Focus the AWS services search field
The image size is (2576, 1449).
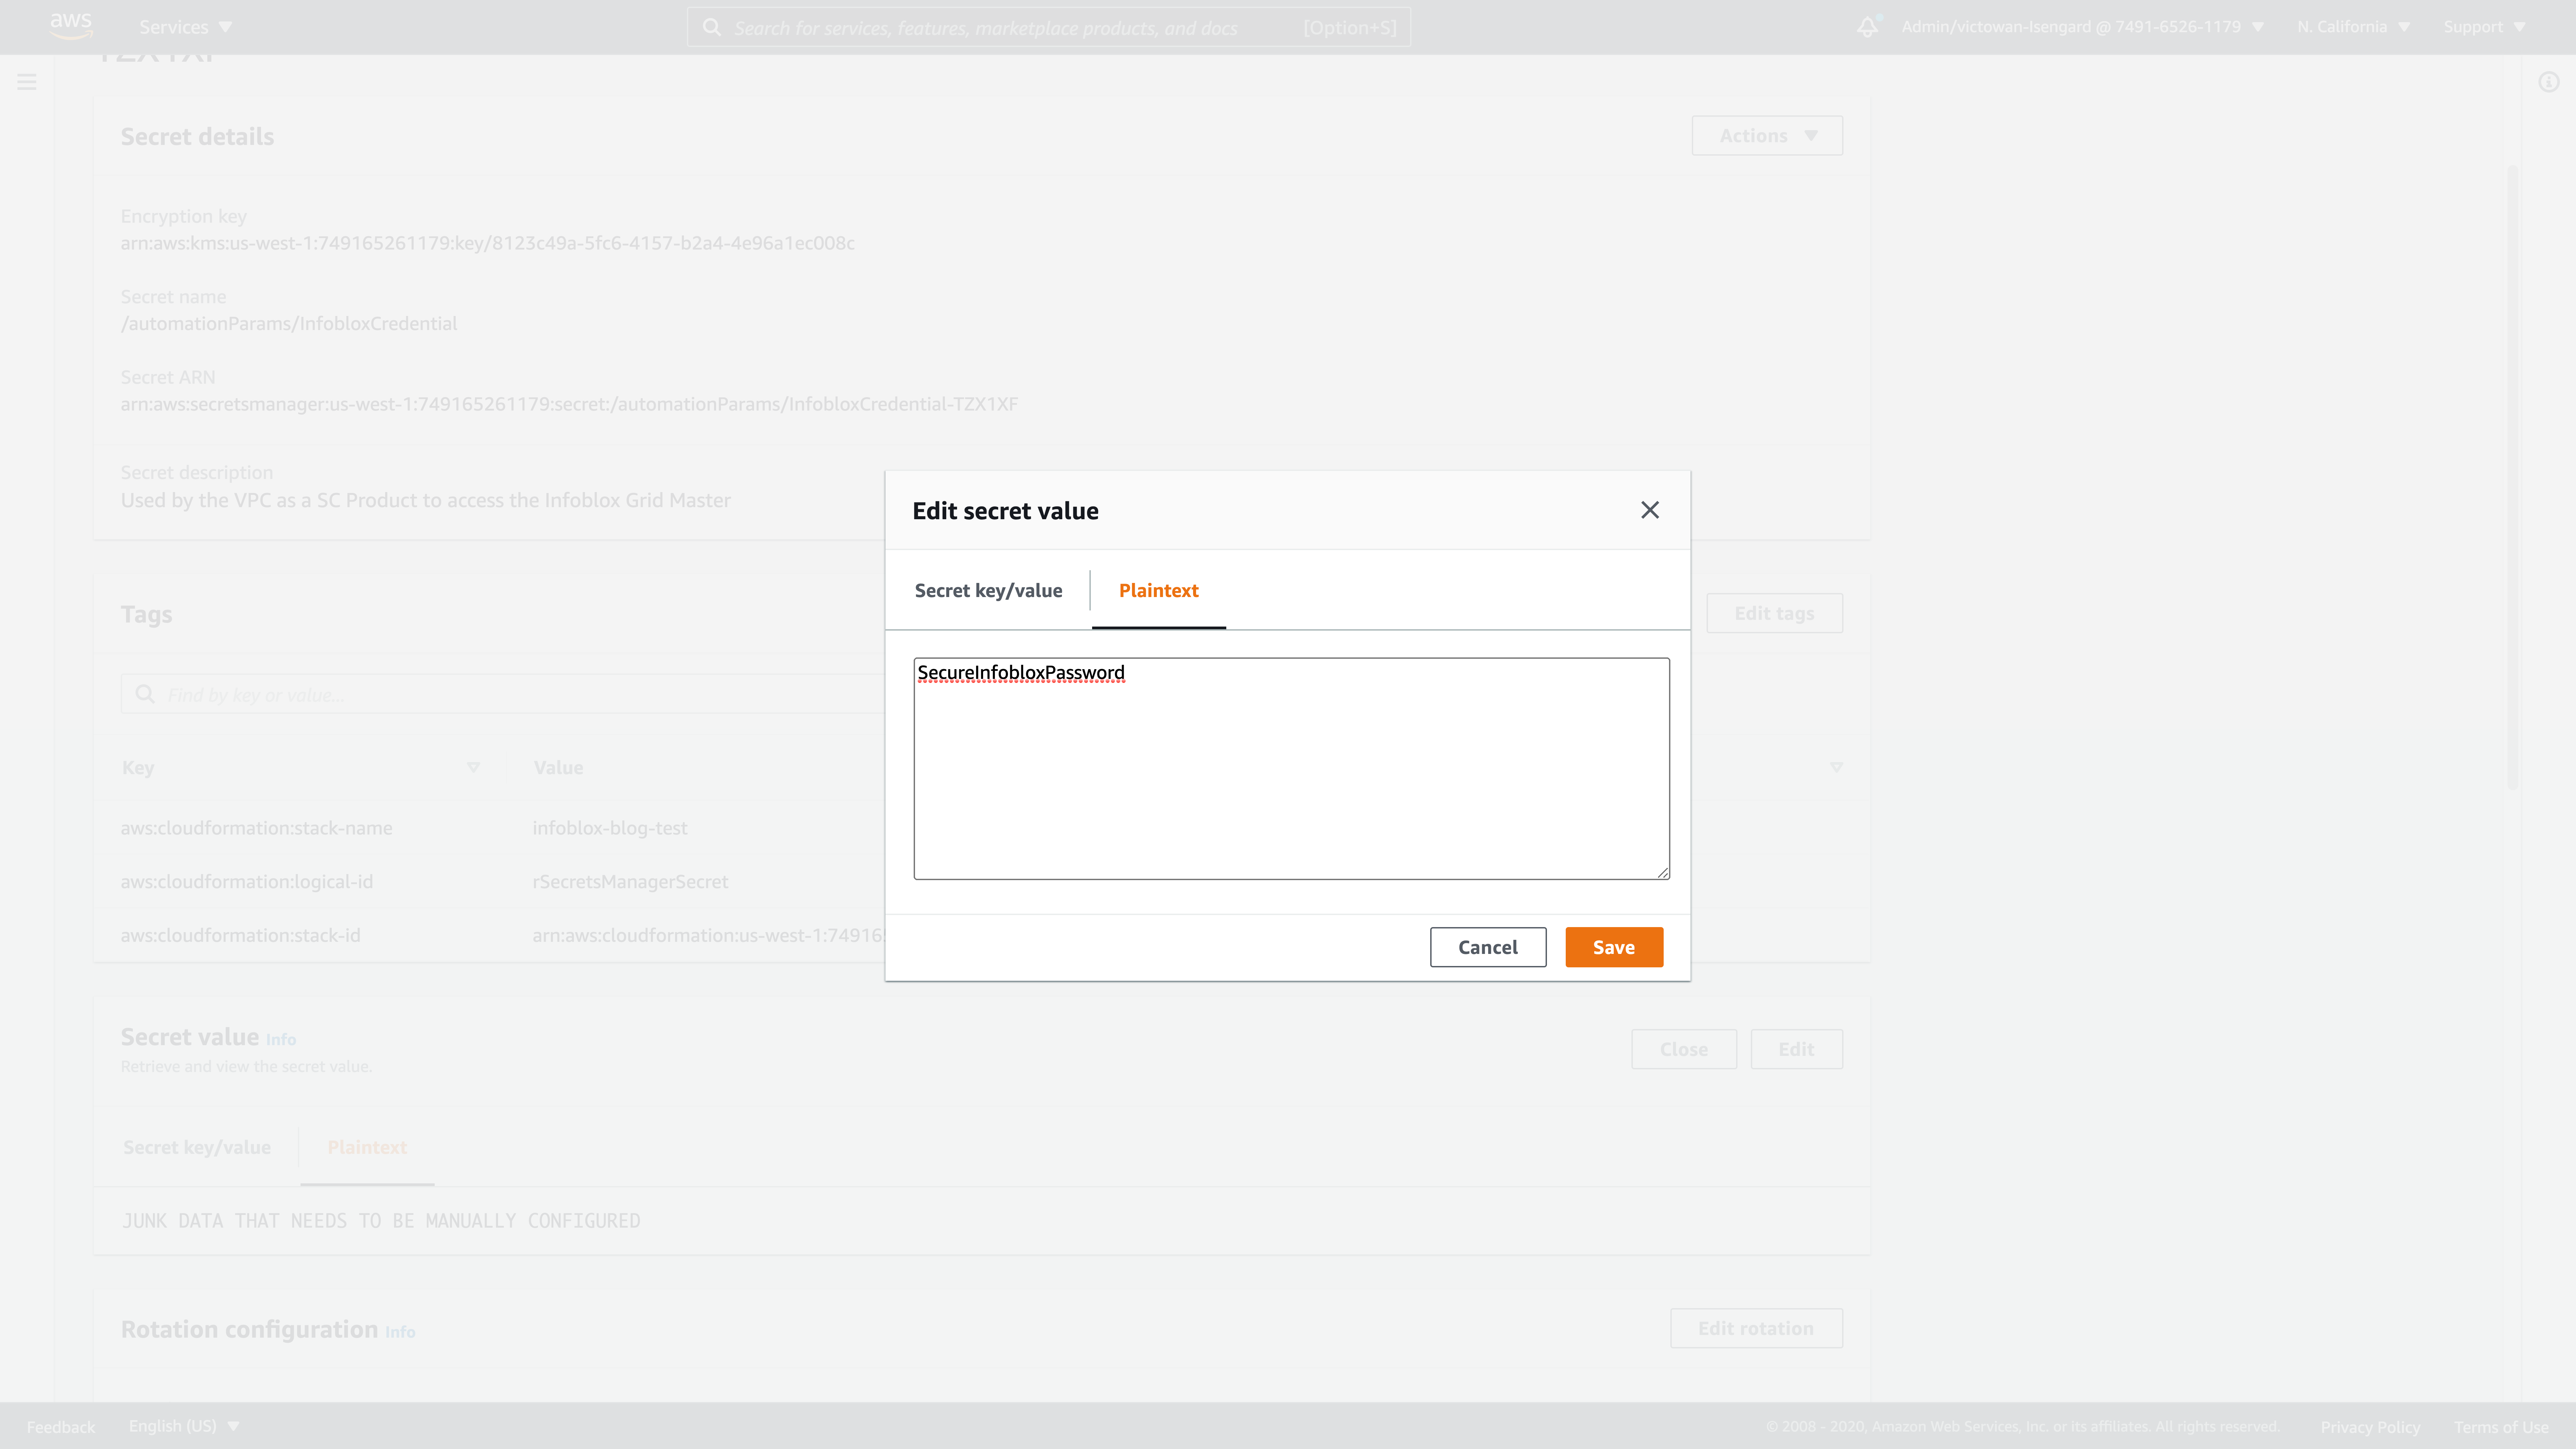1049,27
